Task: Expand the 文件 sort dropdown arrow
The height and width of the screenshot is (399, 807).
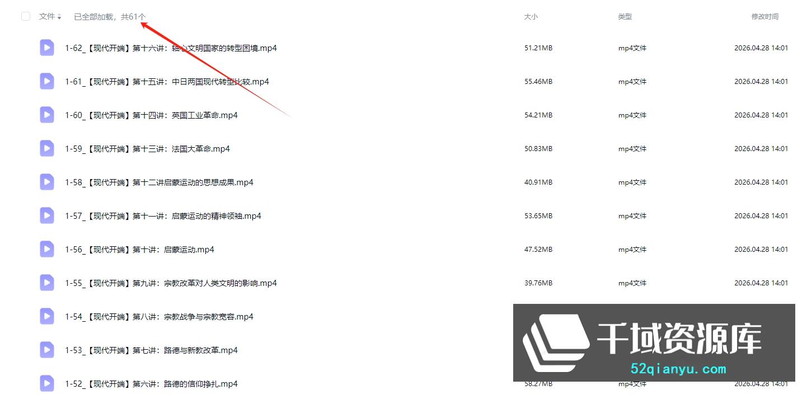Action: [x=59, y=17]
